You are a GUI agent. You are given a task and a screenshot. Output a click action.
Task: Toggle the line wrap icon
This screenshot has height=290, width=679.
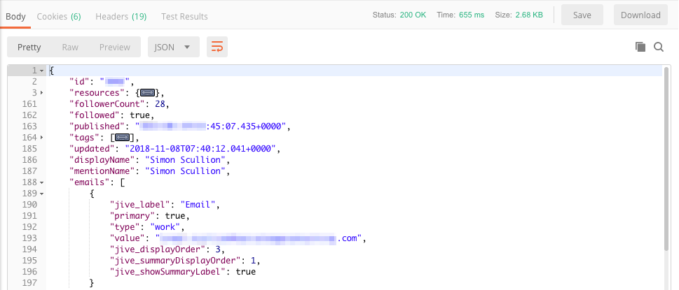pyautogui.click(x=217, y=47)
